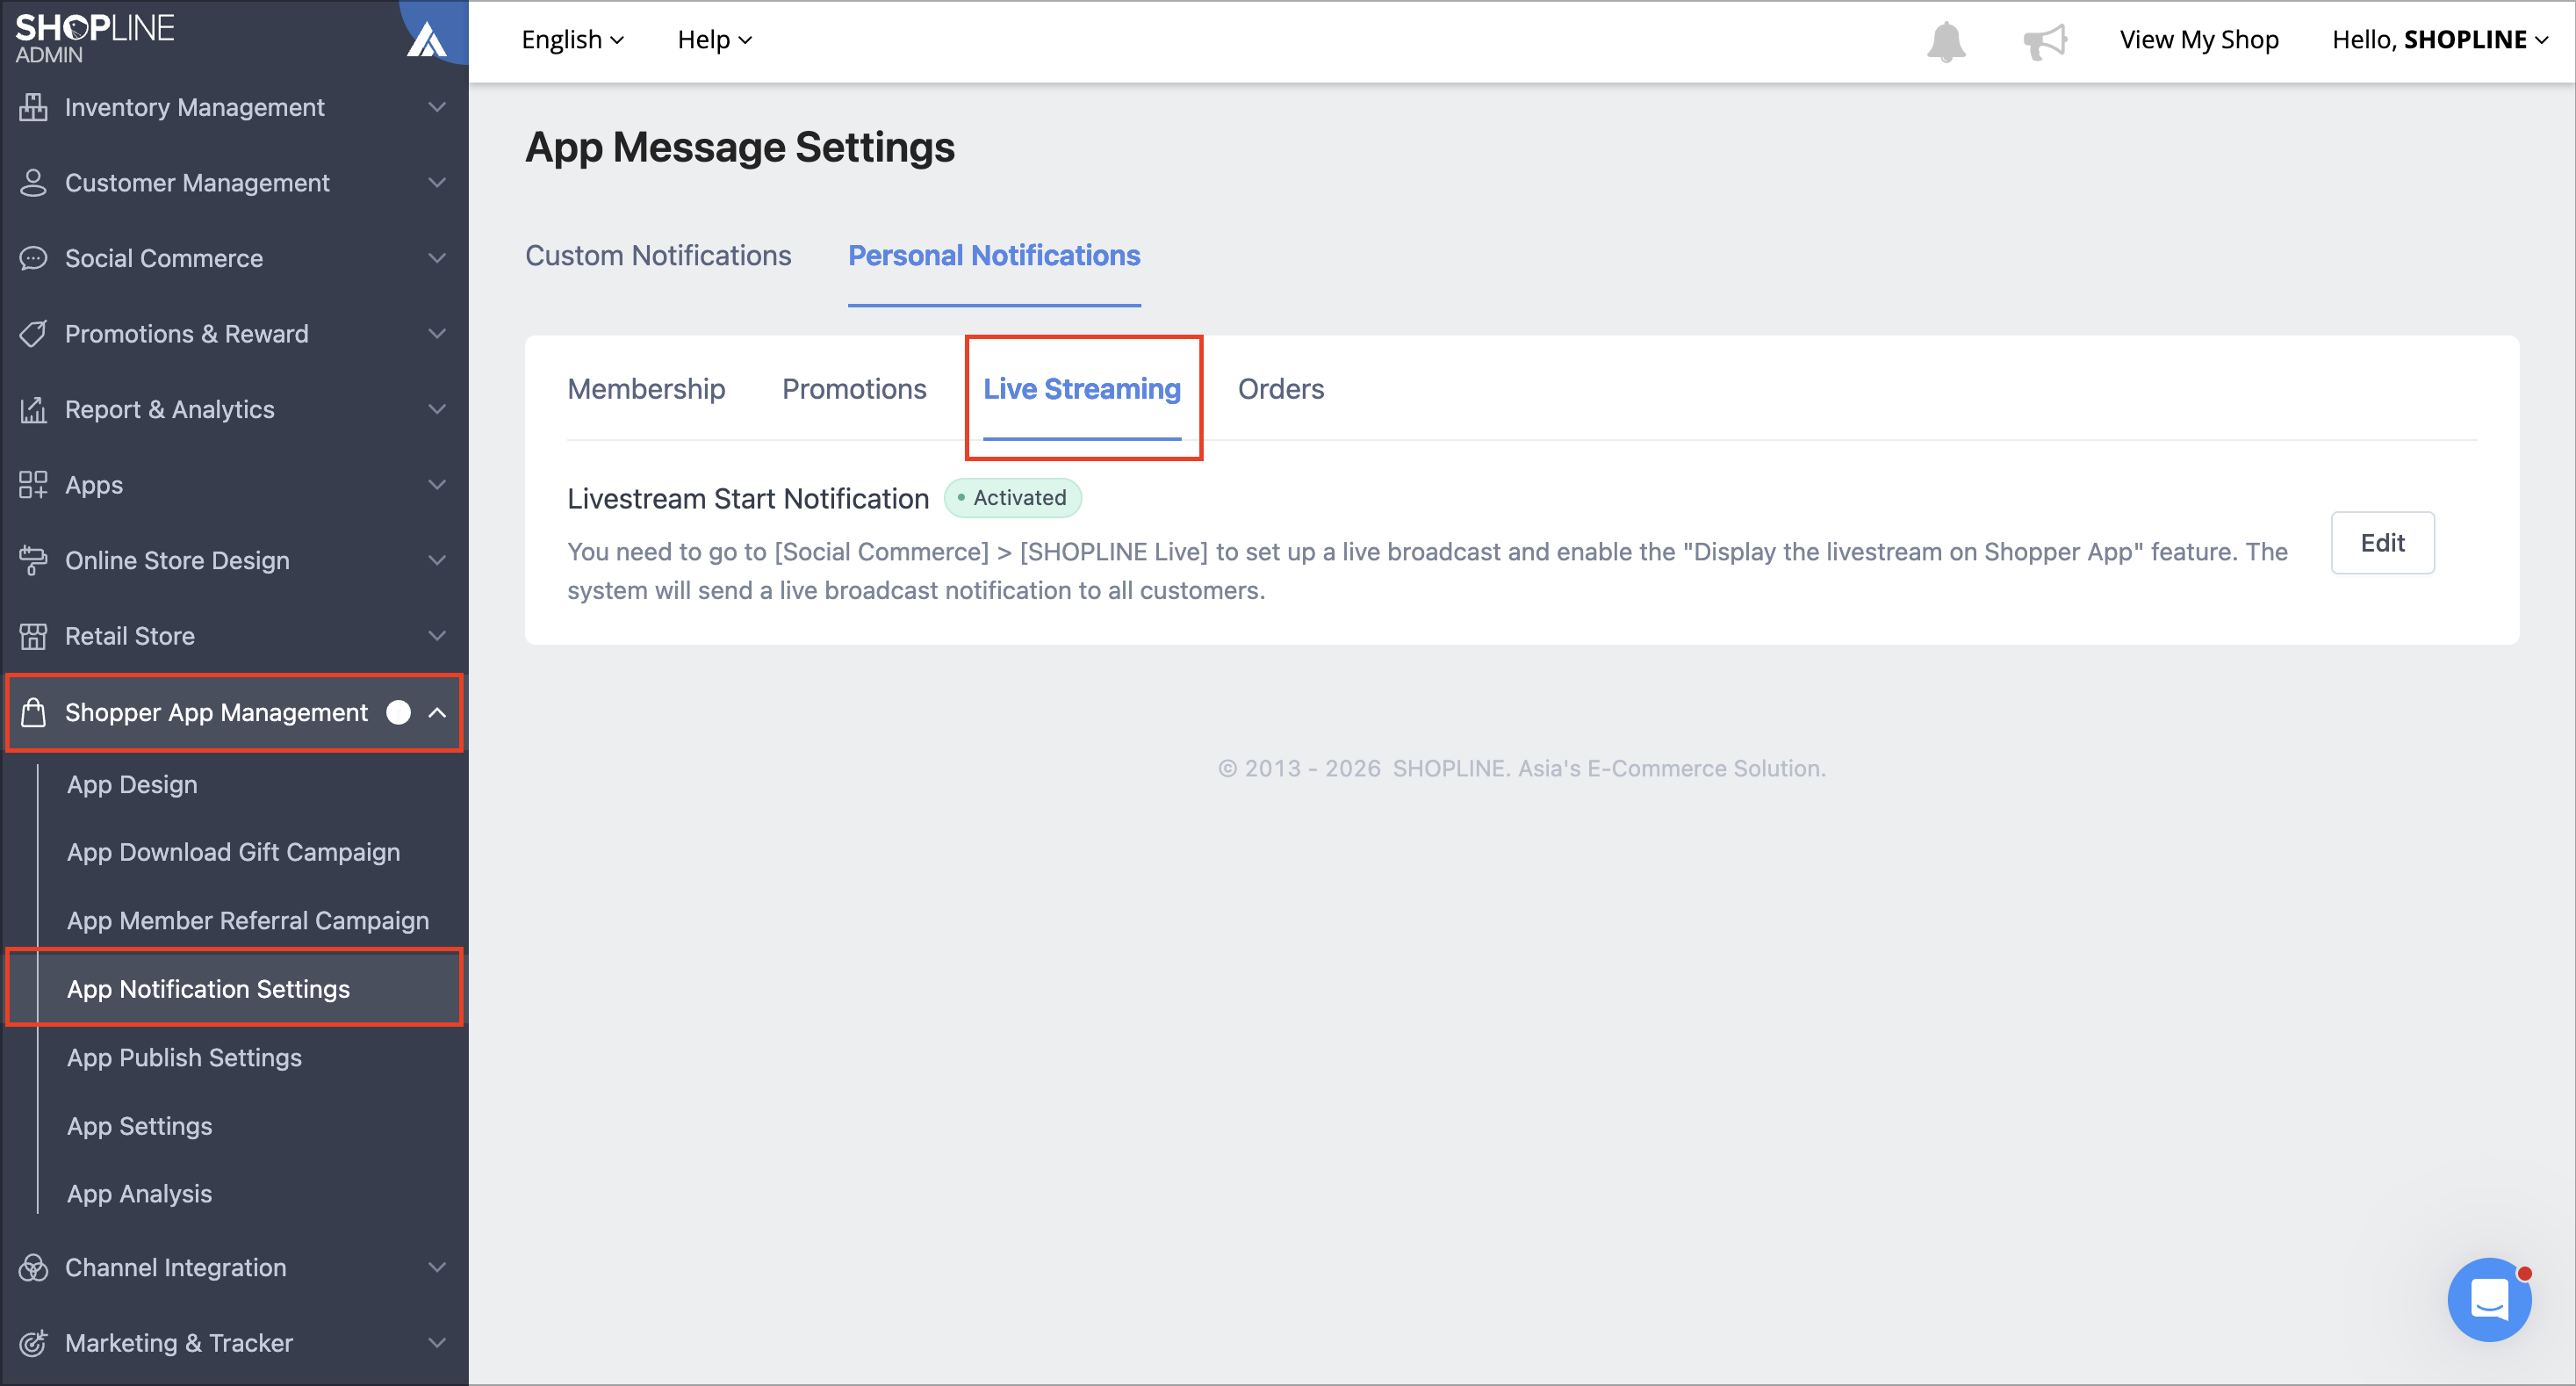This screenshot has width=2576, height=1386.
Task: Click the Customer Management person icon
Action: pyautogui.click(x=33, y=184)
